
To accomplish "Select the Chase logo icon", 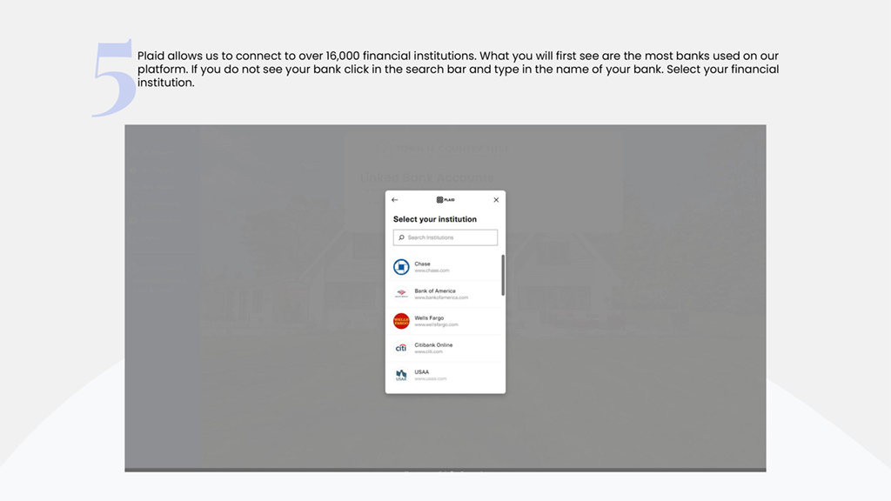I will pyautogui.click(x=401, y=267).
